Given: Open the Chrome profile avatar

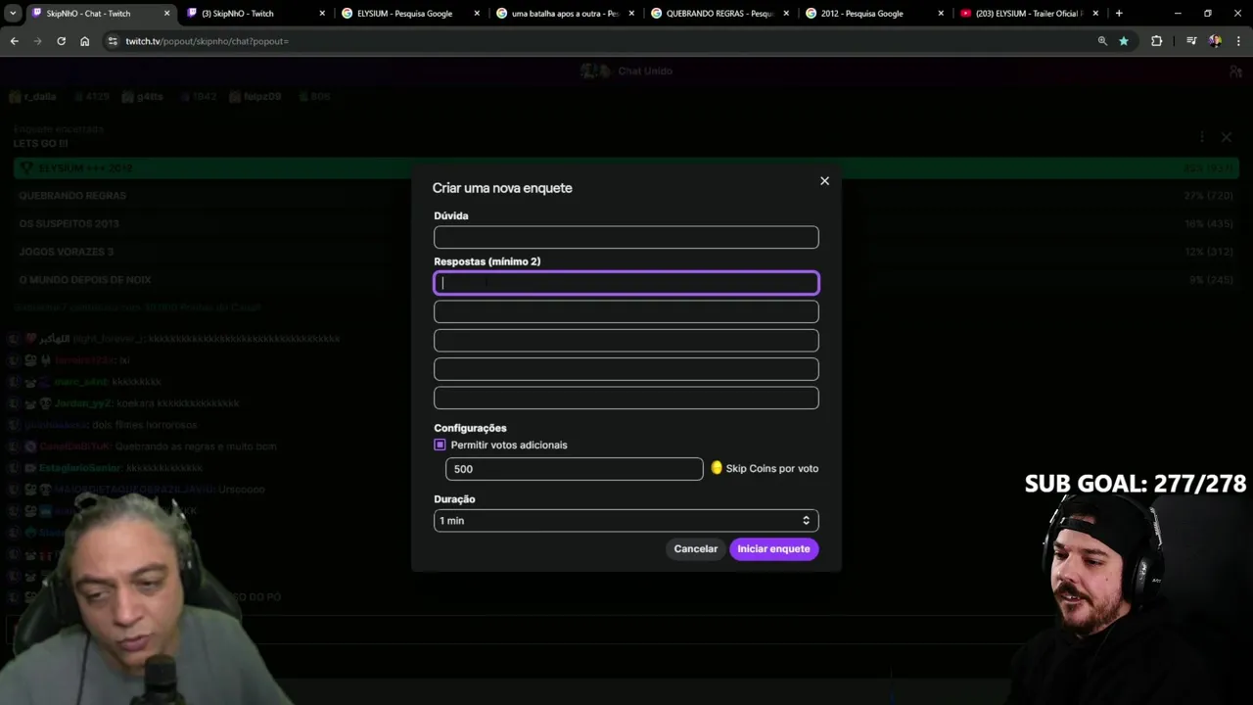Looking at the screenshot, I should pos(1215,41).
